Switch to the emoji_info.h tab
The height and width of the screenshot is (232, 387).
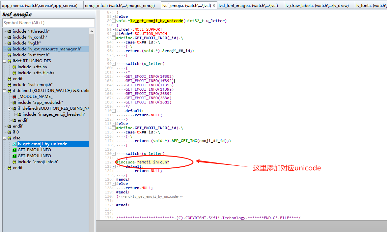pyautogui.click(x=120, y=6)
